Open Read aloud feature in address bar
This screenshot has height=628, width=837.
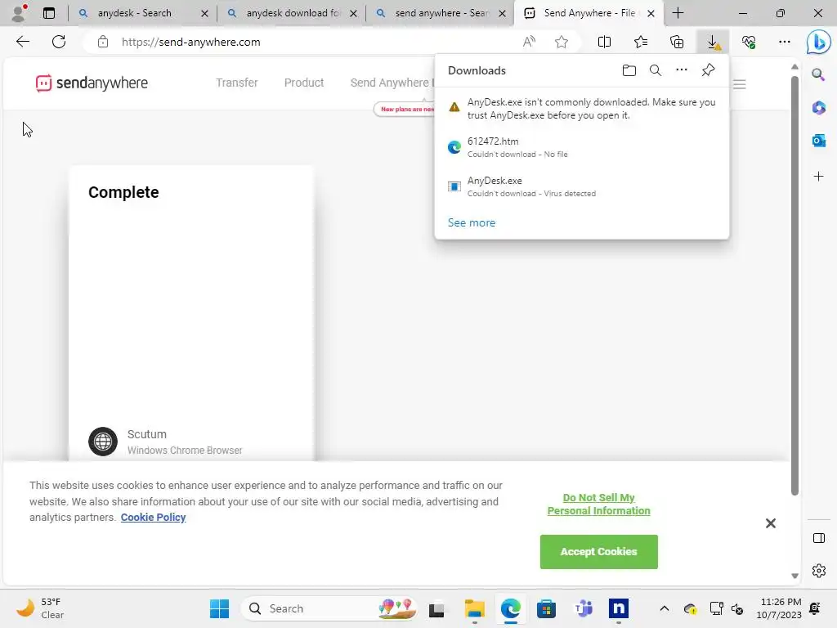[529, 42]
